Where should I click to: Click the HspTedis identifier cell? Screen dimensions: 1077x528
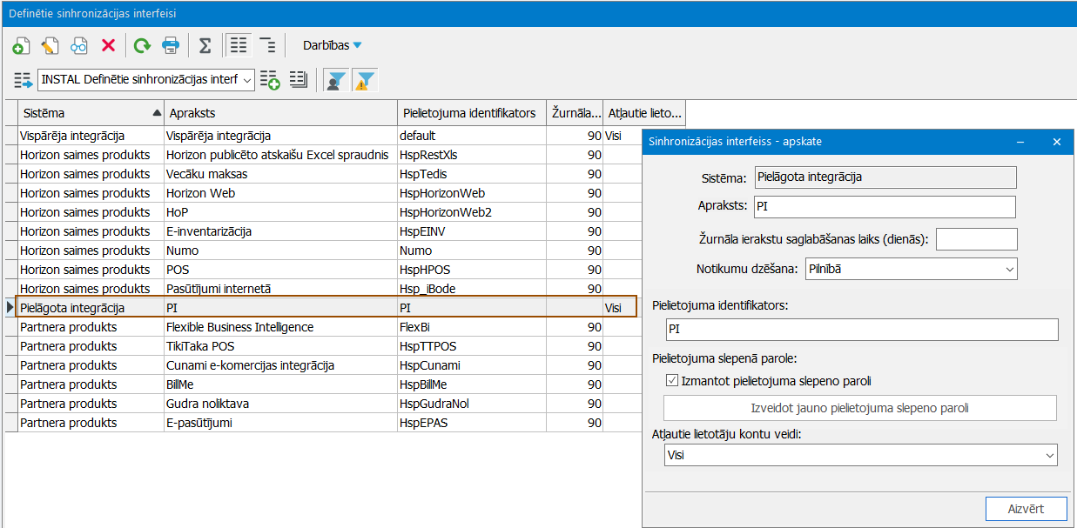pos(471,174)
